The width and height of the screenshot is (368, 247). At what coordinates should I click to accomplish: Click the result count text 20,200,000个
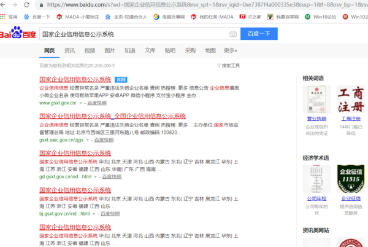click(77, 66)
